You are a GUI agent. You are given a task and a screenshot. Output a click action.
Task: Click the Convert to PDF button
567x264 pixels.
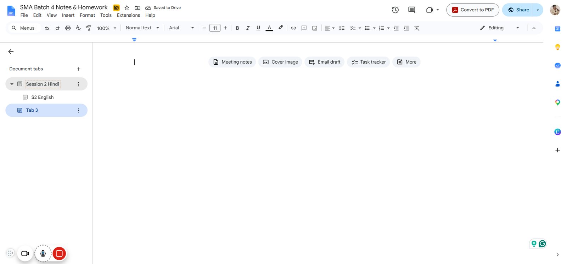point(473,10)
